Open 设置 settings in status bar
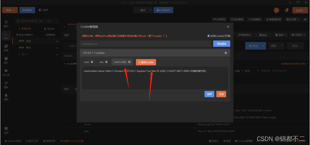Image resolution: width=310 pixels, height=145 pixels. point(227,141)
